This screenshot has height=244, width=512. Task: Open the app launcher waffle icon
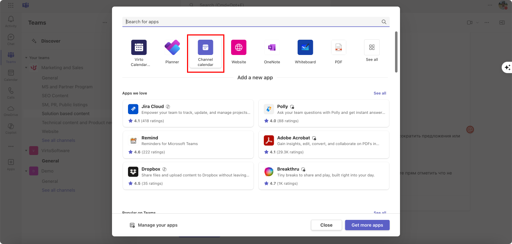[11, 5]
